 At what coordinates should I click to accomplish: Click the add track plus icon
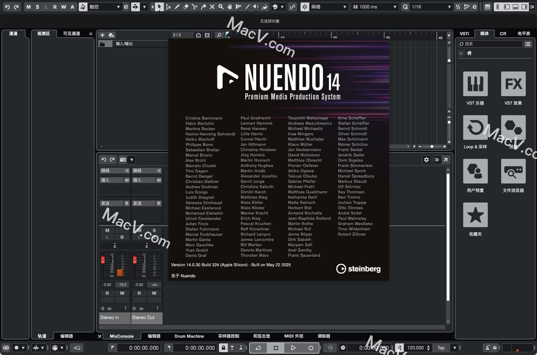click(102, 35)
